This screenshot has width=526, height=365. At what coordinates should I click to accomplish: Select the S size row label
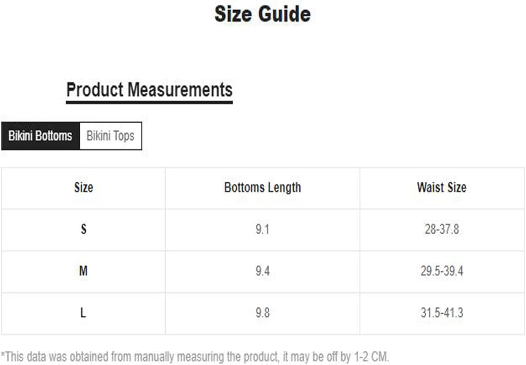pyautogui.click(x=83, y=229)
